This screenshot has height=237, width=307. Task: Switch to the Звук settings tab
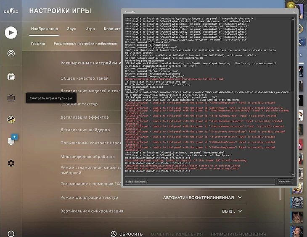tap(71, 29)
